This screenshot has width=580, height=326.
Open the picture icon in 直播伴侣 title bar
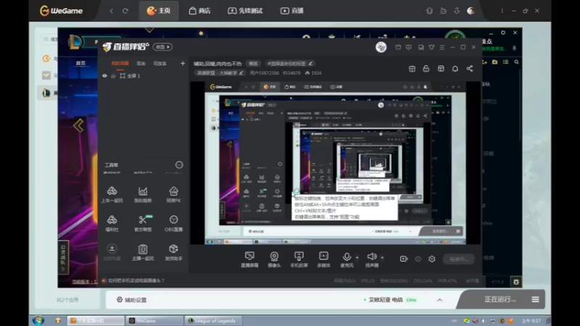(421, 47)
